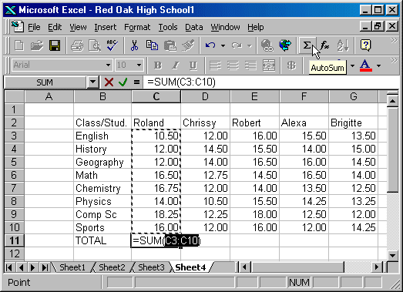This screenshot has height=292, width=403.
Task: Select the Format Painter brush icon
Action: 188,45
